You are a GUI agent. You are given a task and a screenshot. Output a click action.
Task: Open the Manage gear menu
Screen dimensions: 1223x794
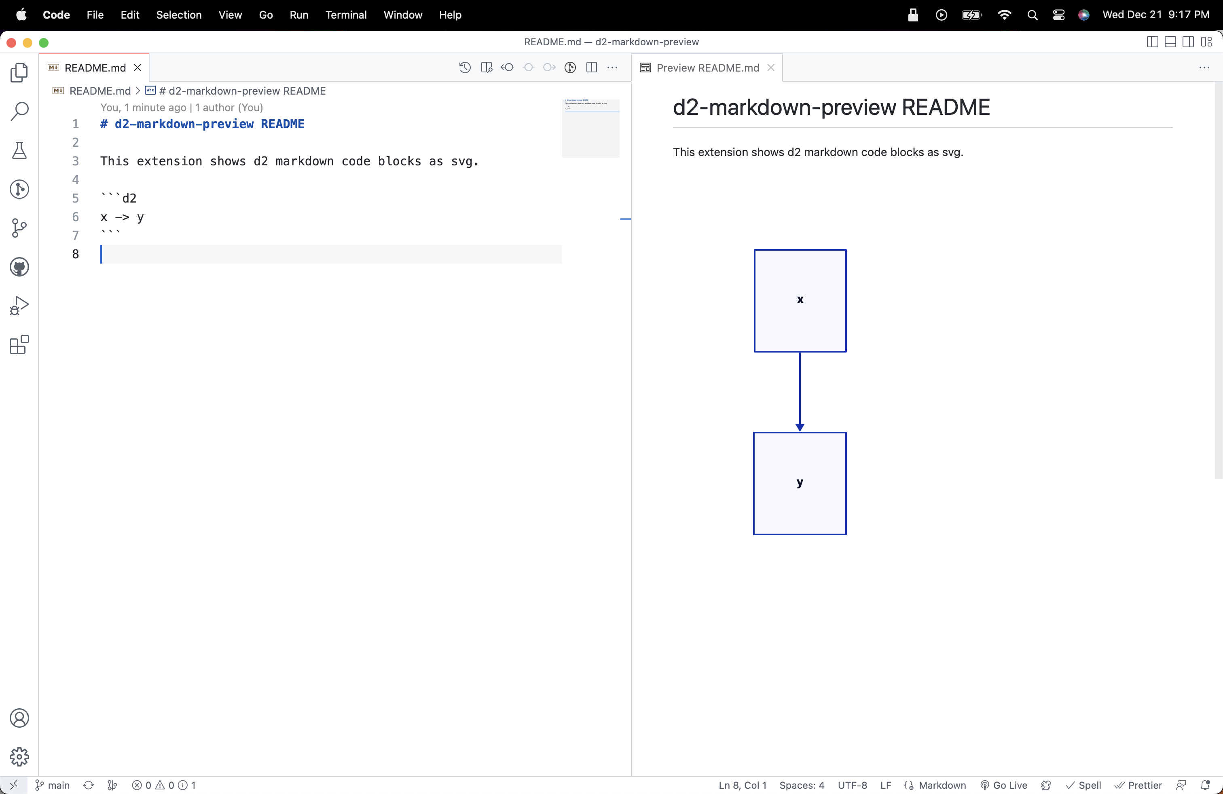point(19,756)
